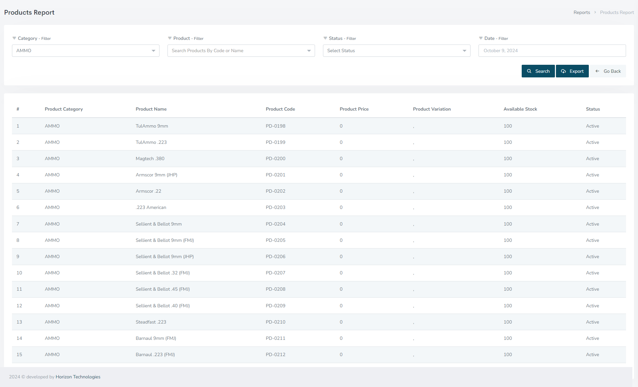Click the Date filter icon

coord(481,38)
